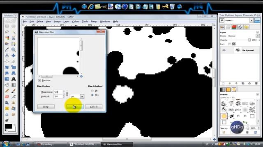The image size is (263, 147).
Task: Switch to the Layers tab in dock
Action: [x=228, y=27]
